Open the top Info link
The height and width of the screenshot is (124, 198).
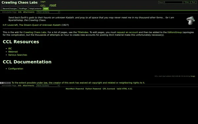20,12
